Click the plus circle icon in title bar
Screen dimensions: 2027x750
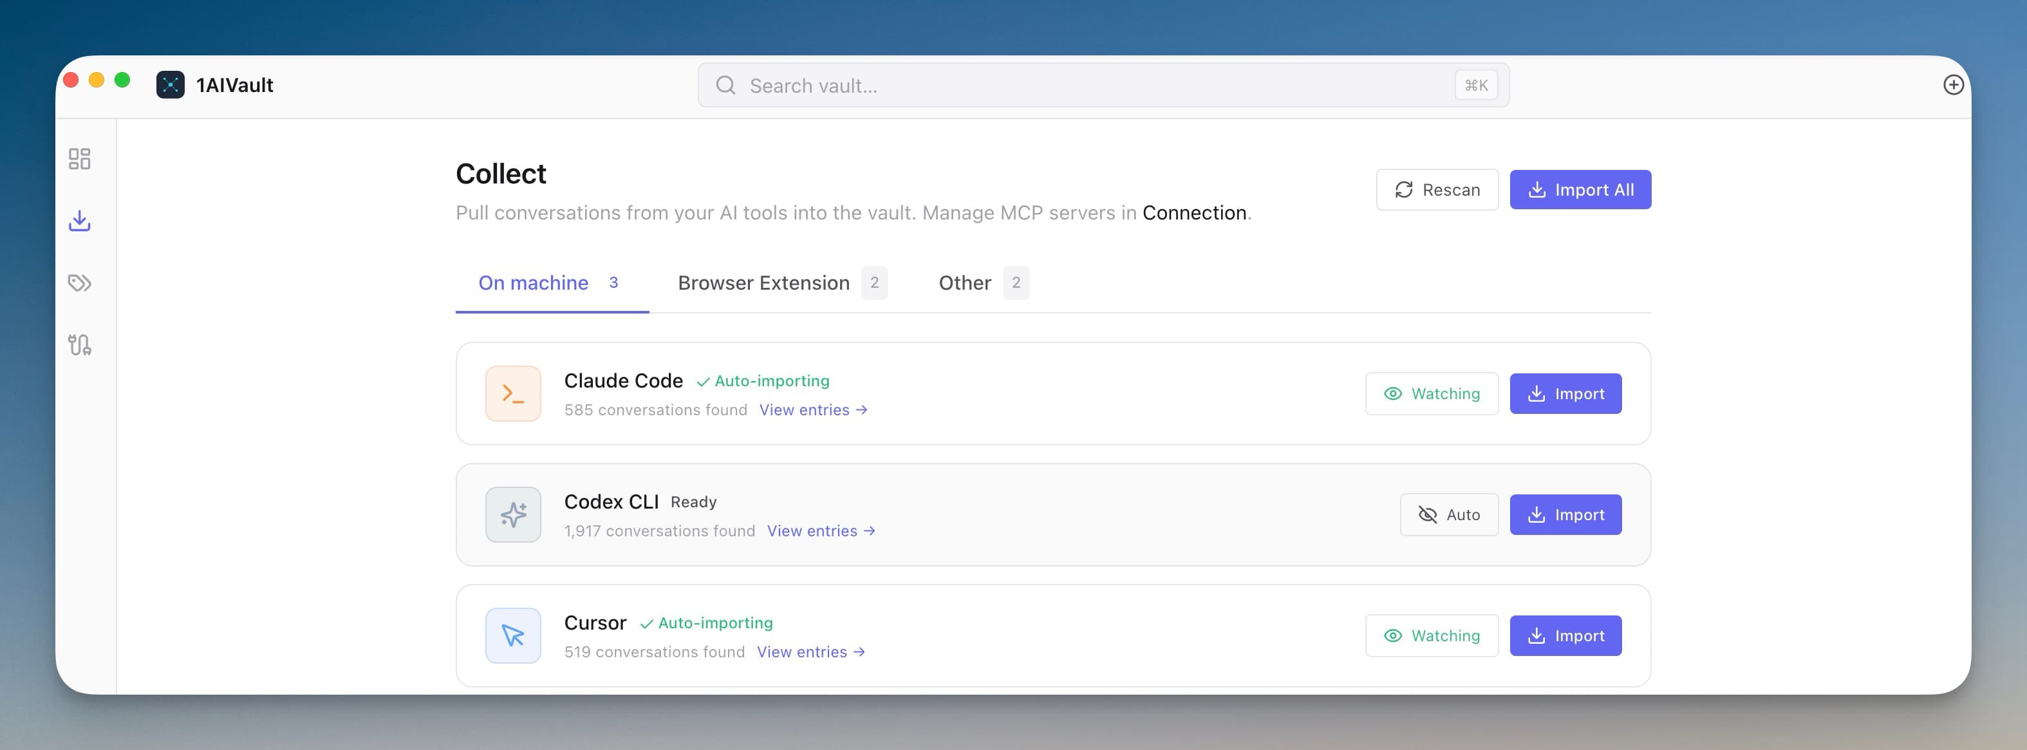1953,85
